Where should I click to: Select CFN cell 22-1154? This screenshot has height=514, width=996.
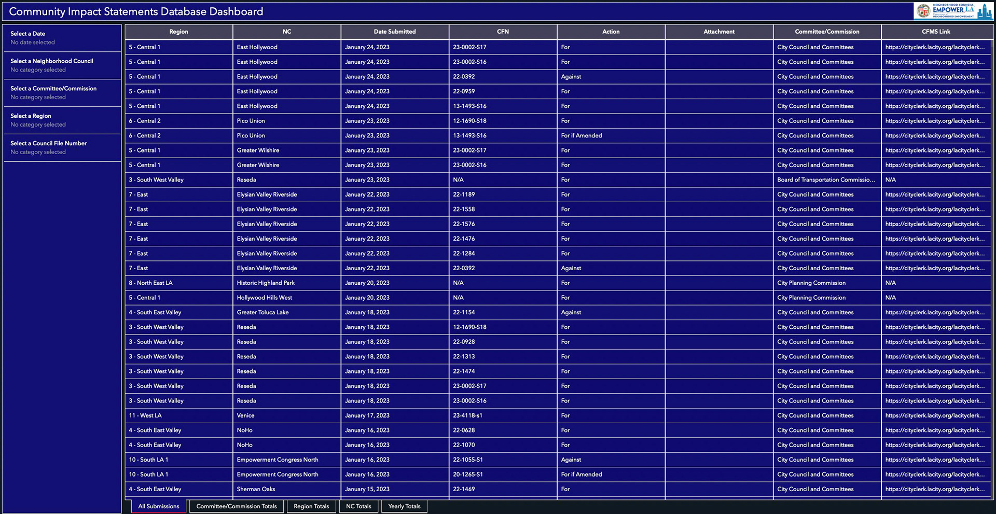tap(503, 312)
